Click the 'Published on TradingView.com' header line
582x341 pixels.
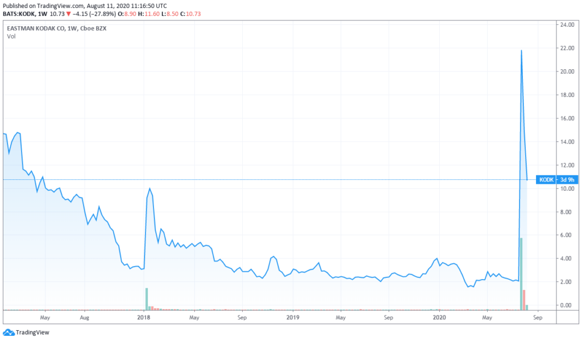coord(85,6)
